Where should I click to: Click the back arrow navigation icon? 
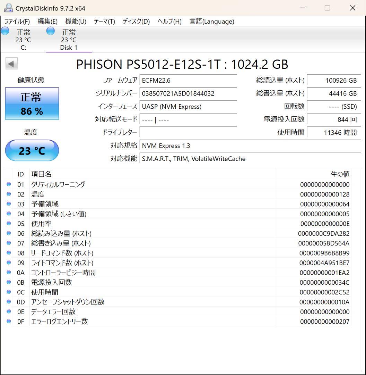[11, 64]
